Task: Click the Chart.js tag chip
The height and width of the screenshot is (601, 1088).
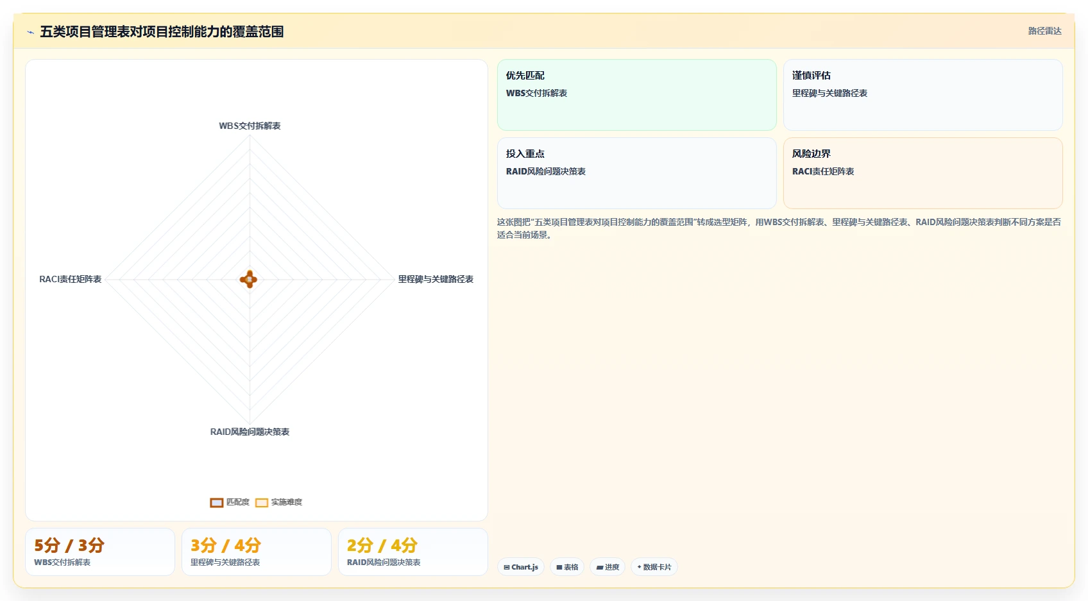Action: point(521,567)
